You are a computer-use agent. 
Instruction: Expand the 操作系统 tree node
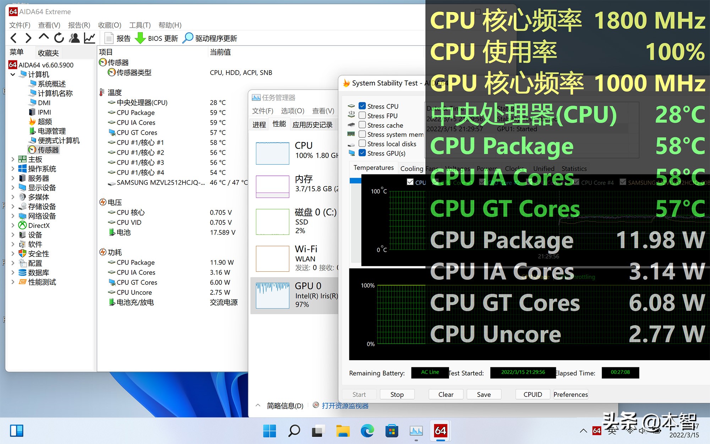click(13, 169)
